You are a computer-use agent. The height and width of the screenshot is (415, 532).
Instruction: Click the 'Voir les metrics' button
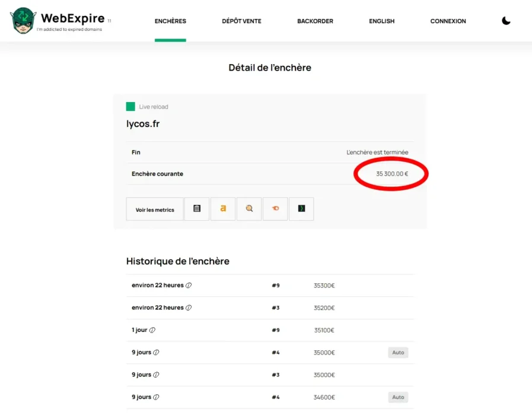(155, 209)
